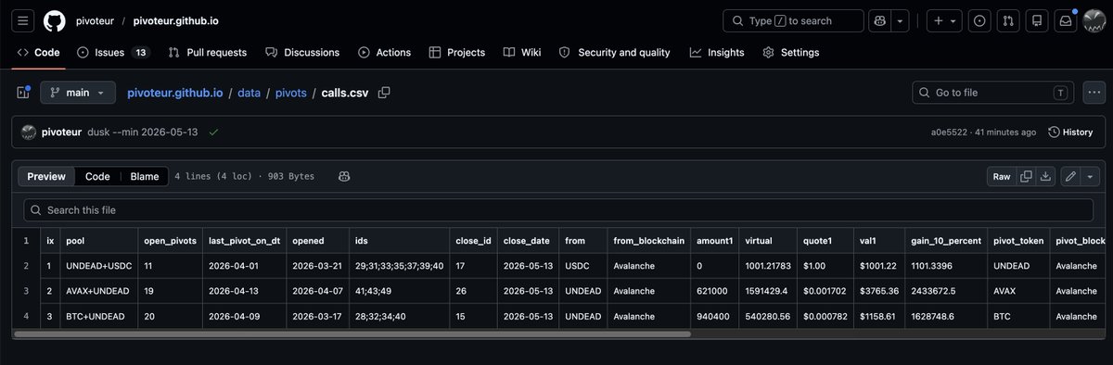The height and width of the screenshot is (365, 1113).
Task: Switch to Blame file view
Action: click(x=145, y=176)
